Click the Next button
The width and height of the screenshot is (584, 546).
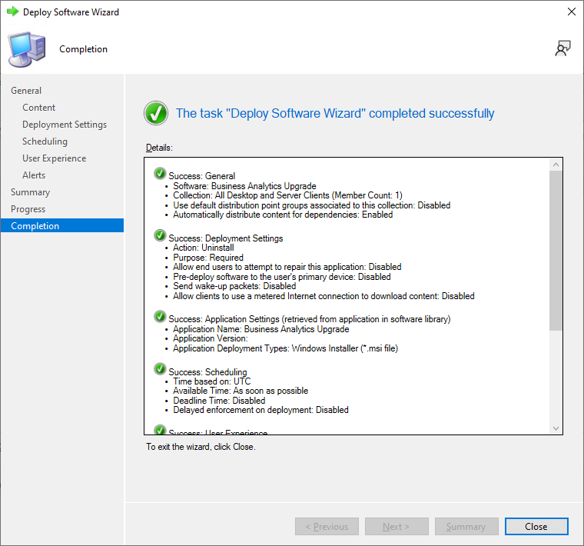397,526
